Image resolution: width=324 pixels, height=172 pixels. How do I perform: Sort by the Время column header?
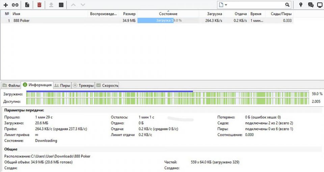(256, 14)
